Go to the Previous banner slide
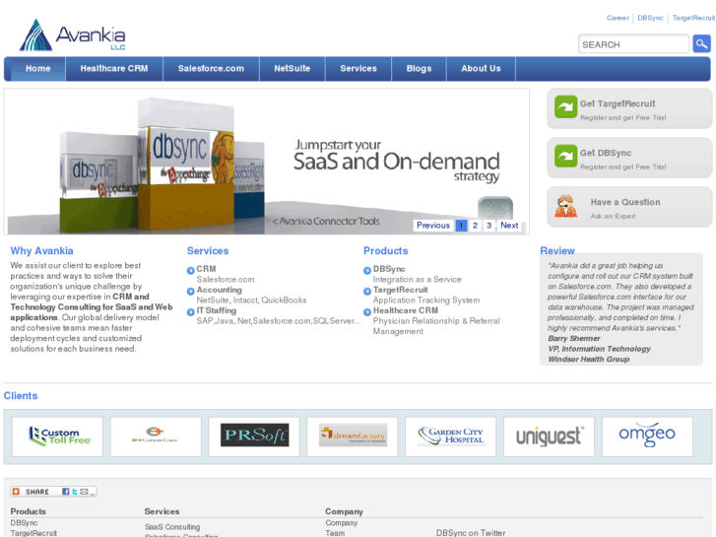The height and width of the screenshot is (537, 716). click(433, 226)
